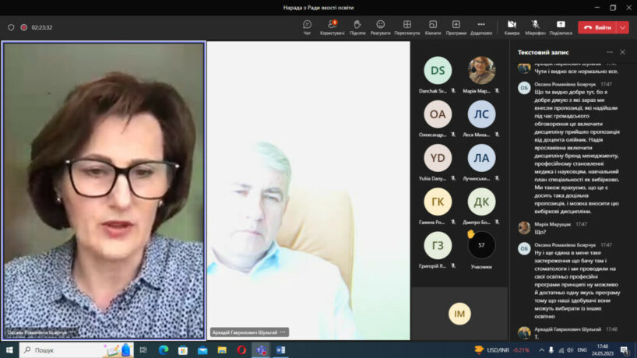This screenshot has width=637, height=358.
Task: Expand the arrow next to Вийти
Action: pyautogui.click(x=622, y=27)
